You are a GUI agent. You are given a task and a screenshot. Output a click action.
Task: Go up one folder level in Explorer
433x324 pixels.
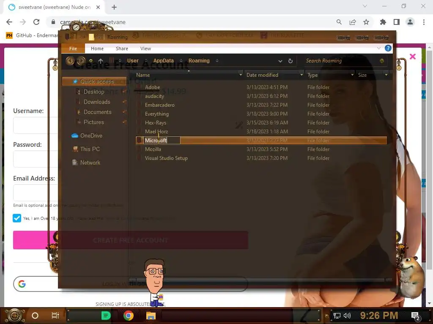pyautogui.click(x=101, y=61)
